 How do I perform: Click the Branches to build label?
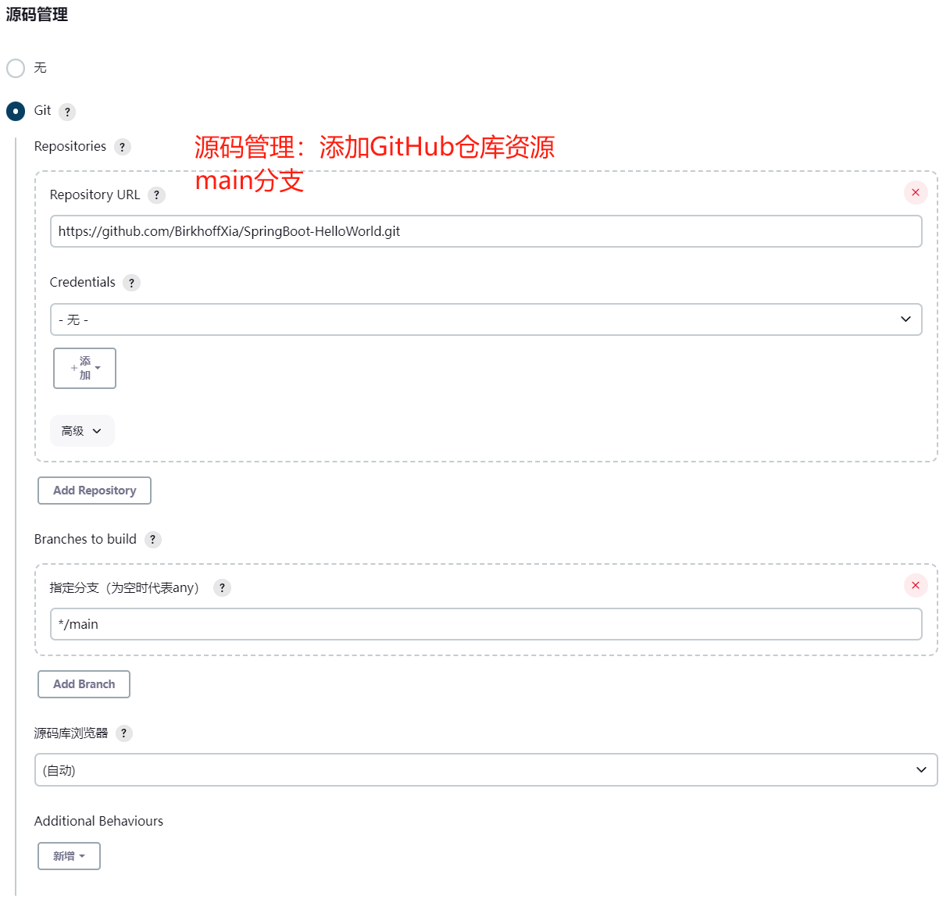coord(85,539)
